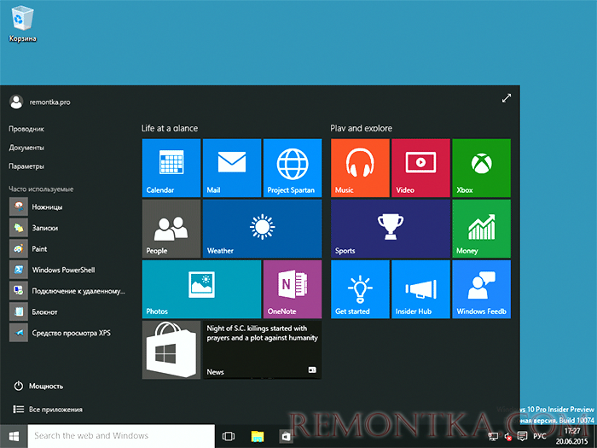Open the Мощность power options

[x=38, y=386]
